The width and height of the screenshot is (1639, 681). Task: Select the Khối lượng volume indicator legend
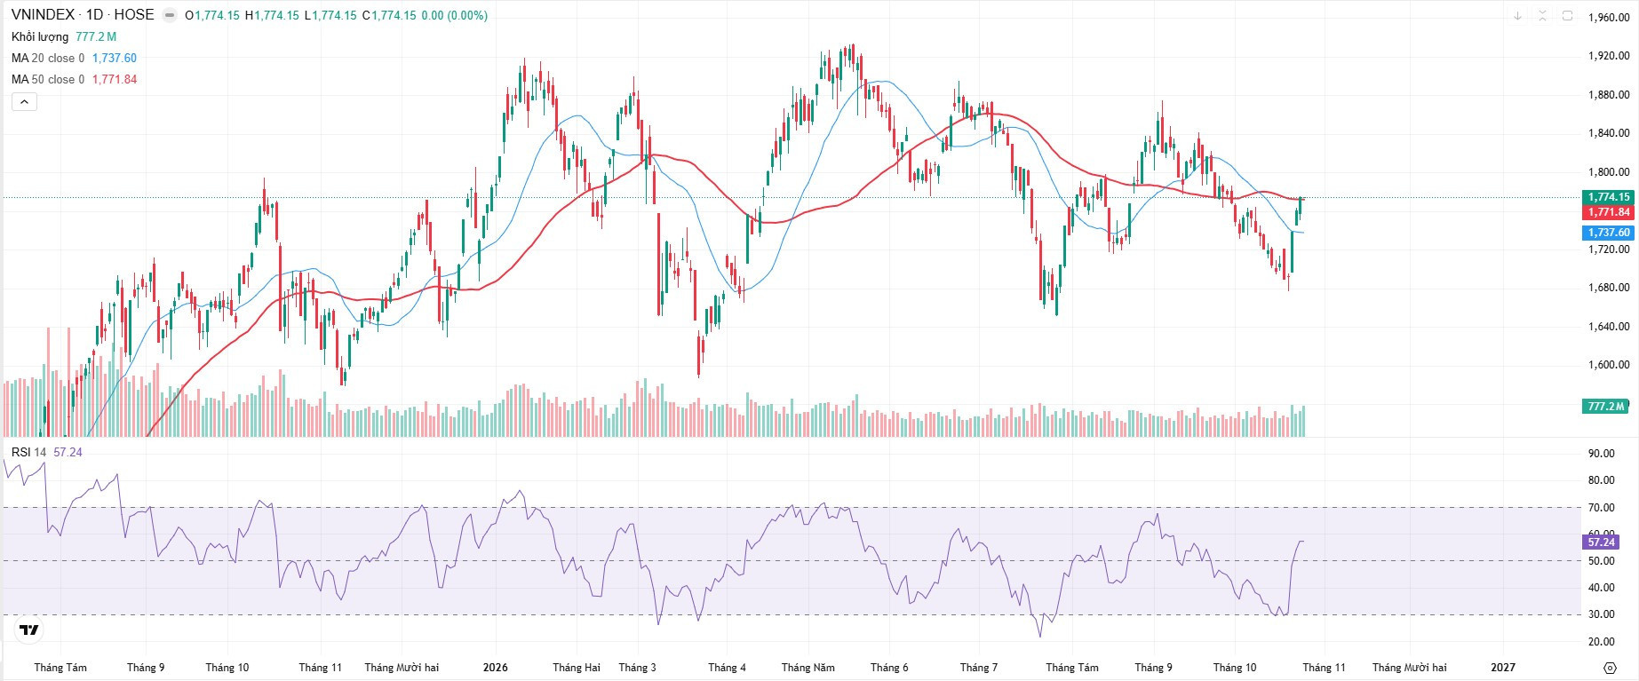coord(40,36)
